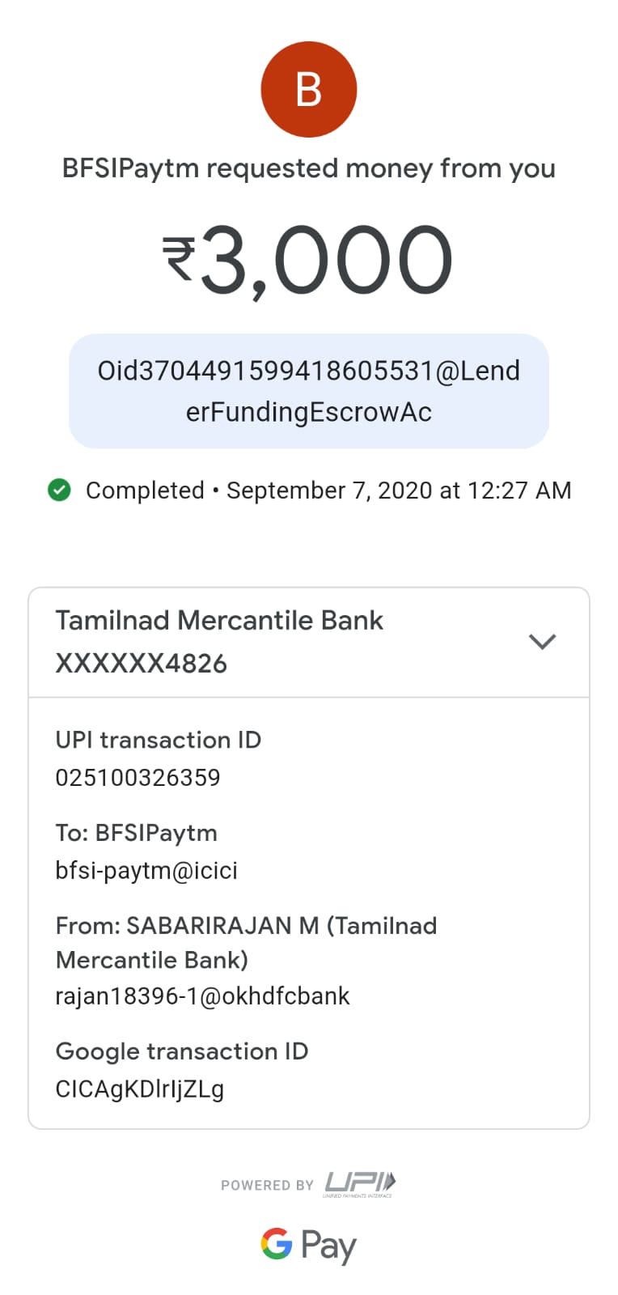Click the ₹3,000 amount
The height and width of the screenshot is (1295, 618).
click(x=324, y=261)
